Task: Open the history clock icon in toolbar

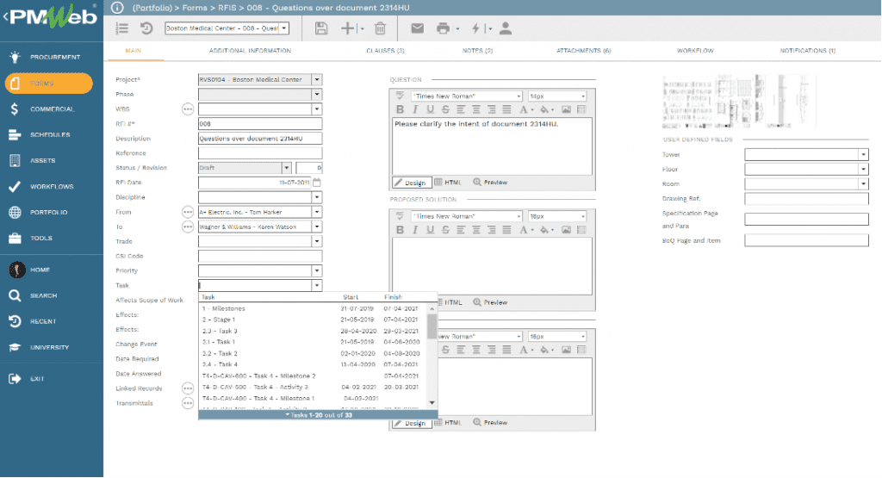Action: pyautogui.click(x=146, y=28)
